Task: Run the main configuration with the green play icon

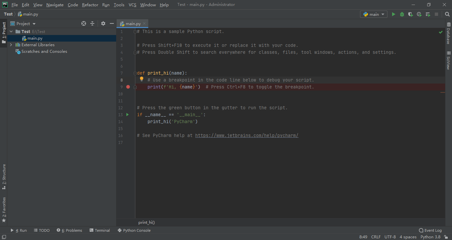Action: point(393,14)
